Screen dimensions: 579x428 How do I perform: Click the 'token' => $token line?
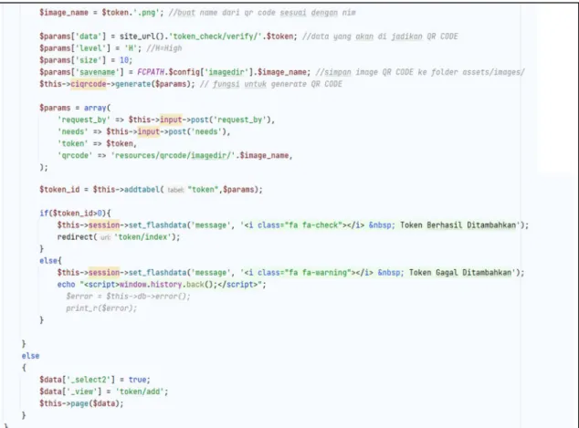coord(97,143)
